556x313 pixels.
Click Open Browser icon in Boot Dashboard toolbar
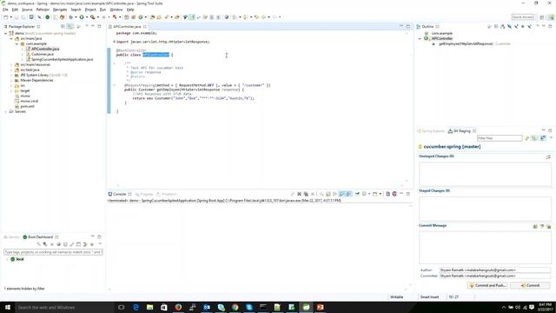(x=58, y=244)
